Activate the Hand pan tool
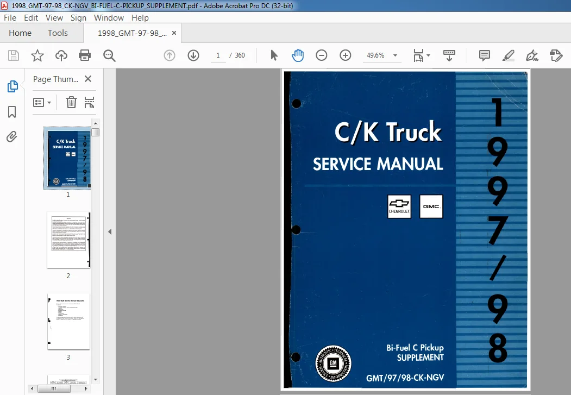Screen dimensions: 571x395 pos(298,55)
